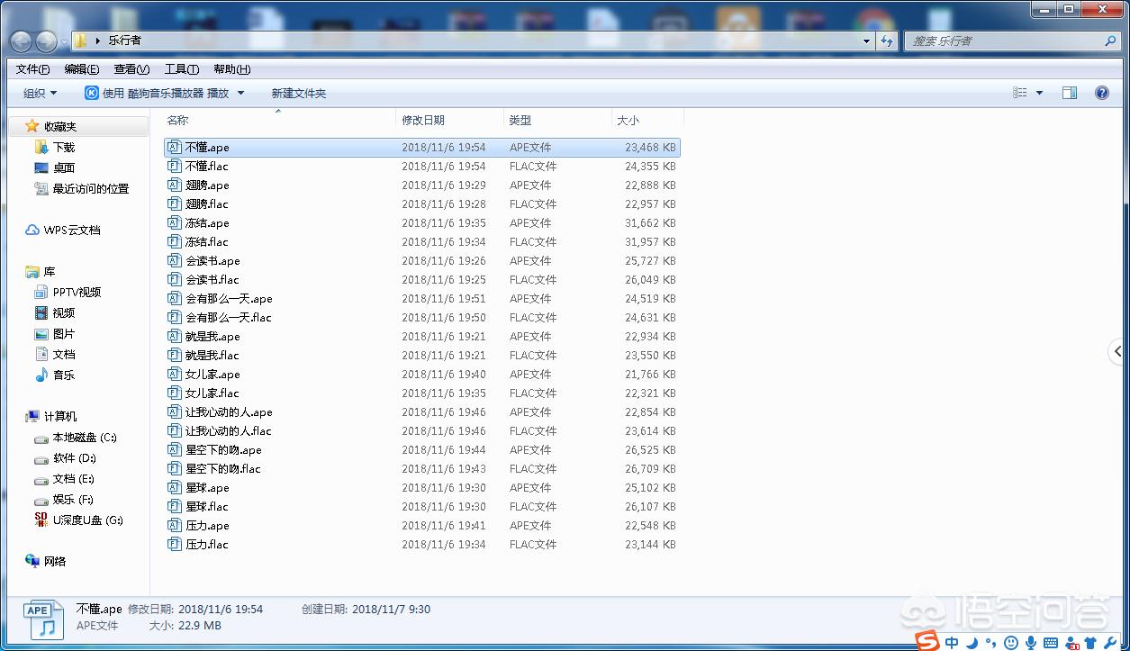Viewport: 1130px width, 651px height.
Task: Click the folder icon in address bar
Action: click(81, 41)
